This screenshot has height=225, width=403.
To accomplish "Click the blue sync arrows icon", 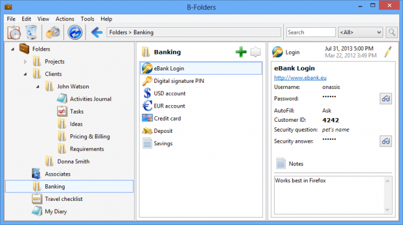I will pos(75,33).
